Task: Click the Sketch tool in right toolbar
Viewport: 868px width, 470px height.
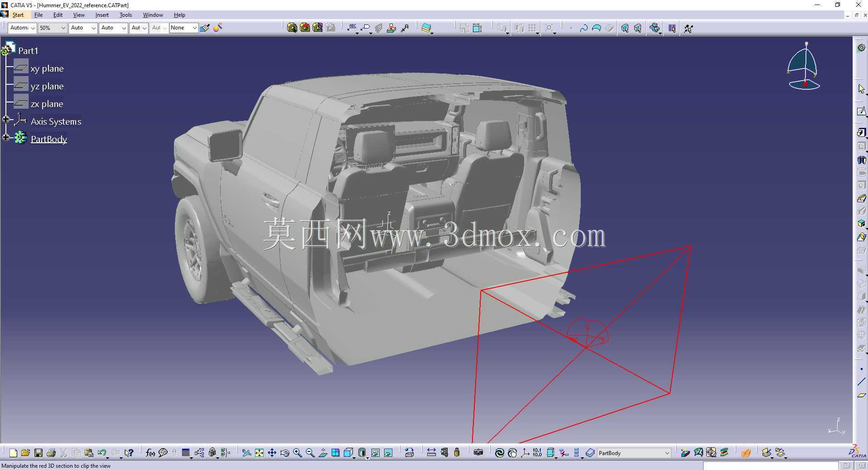Action: [x=861, y=111]
